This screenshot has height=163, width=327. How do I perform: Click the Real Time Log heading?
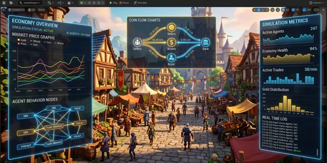275,119
